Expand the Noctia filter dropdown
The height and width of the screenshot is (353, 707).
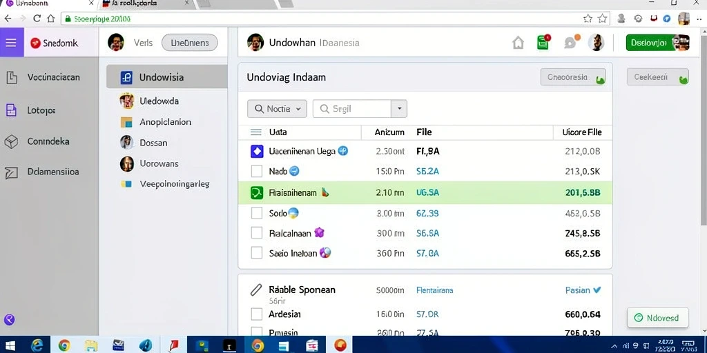(277, 108)
